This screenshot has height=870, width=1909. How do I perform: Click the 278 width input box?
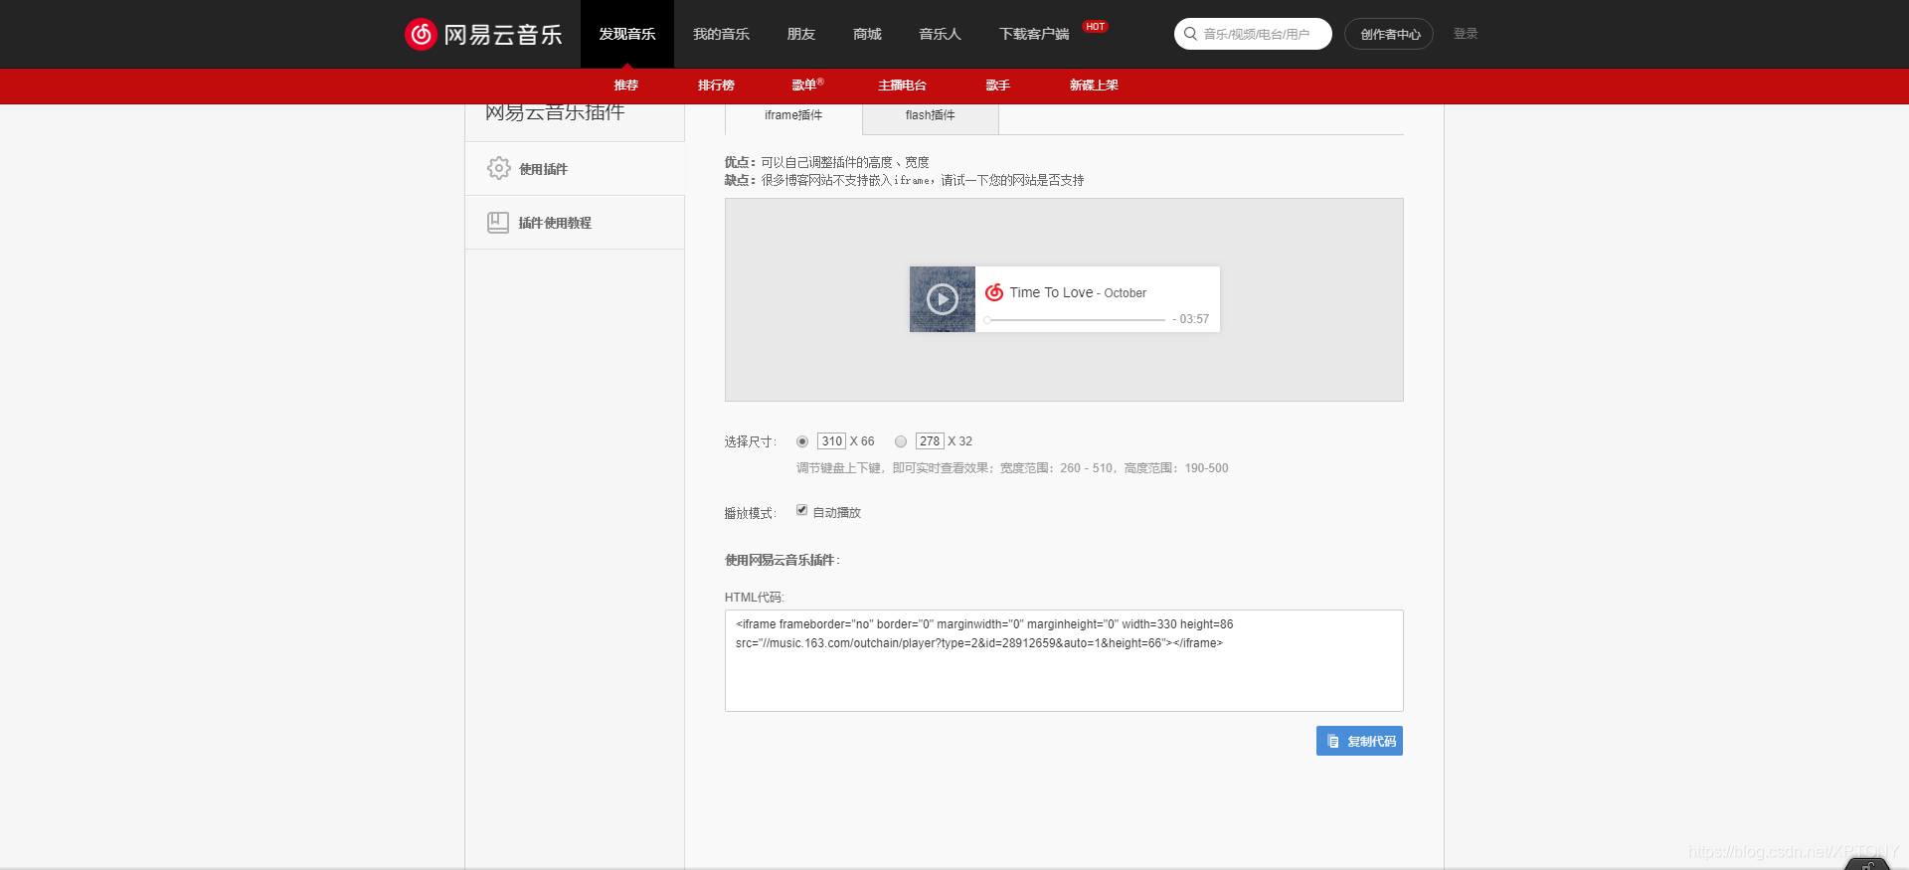coord(930,441)
